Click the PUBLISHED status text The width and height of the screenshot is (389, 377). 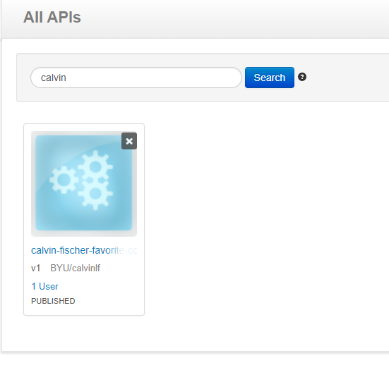[x=53, y=301]
